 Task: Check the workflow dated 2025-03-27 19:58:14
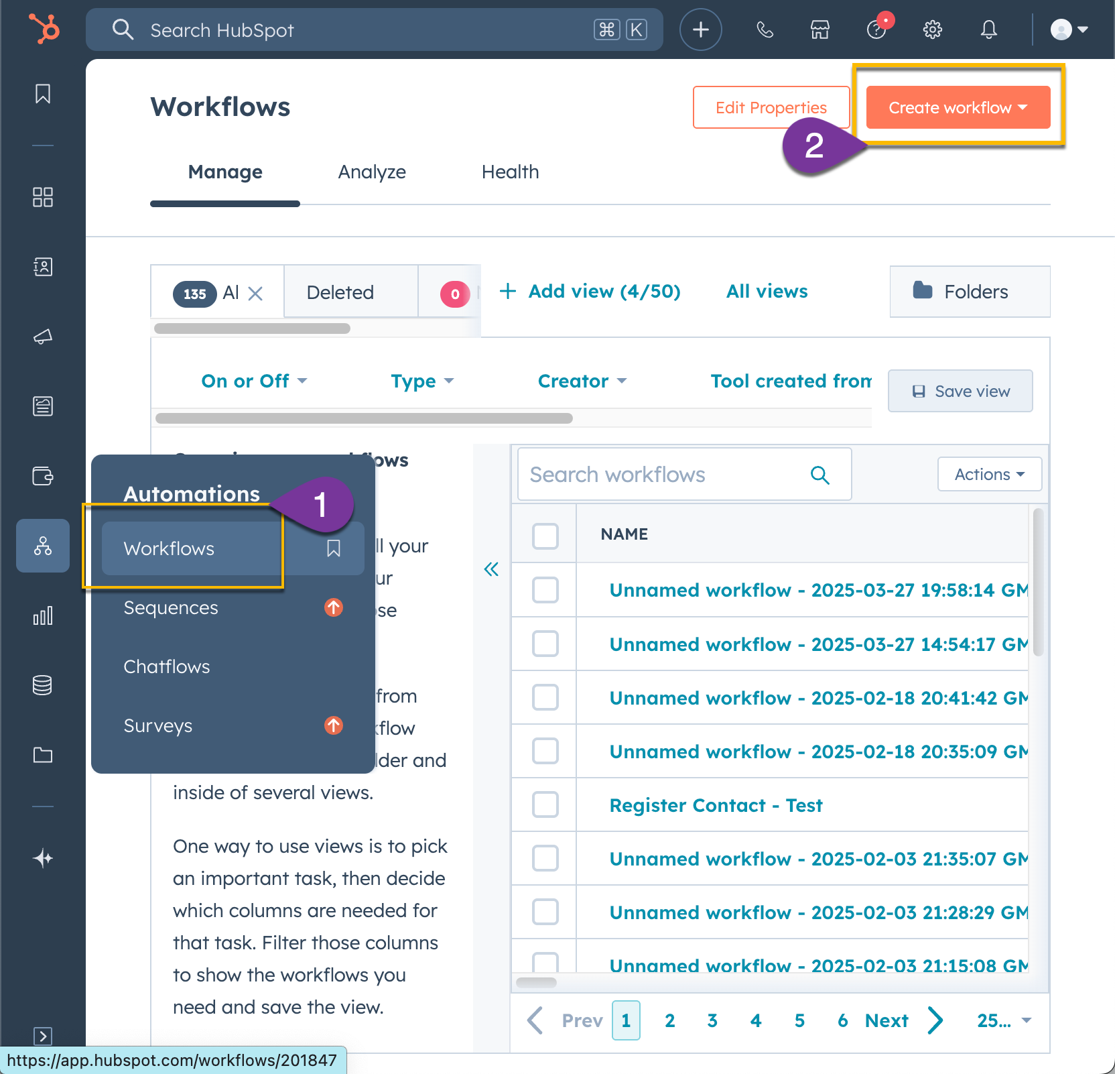545,590
